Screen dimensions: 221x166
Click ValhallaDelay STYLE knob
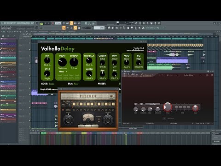47,74
